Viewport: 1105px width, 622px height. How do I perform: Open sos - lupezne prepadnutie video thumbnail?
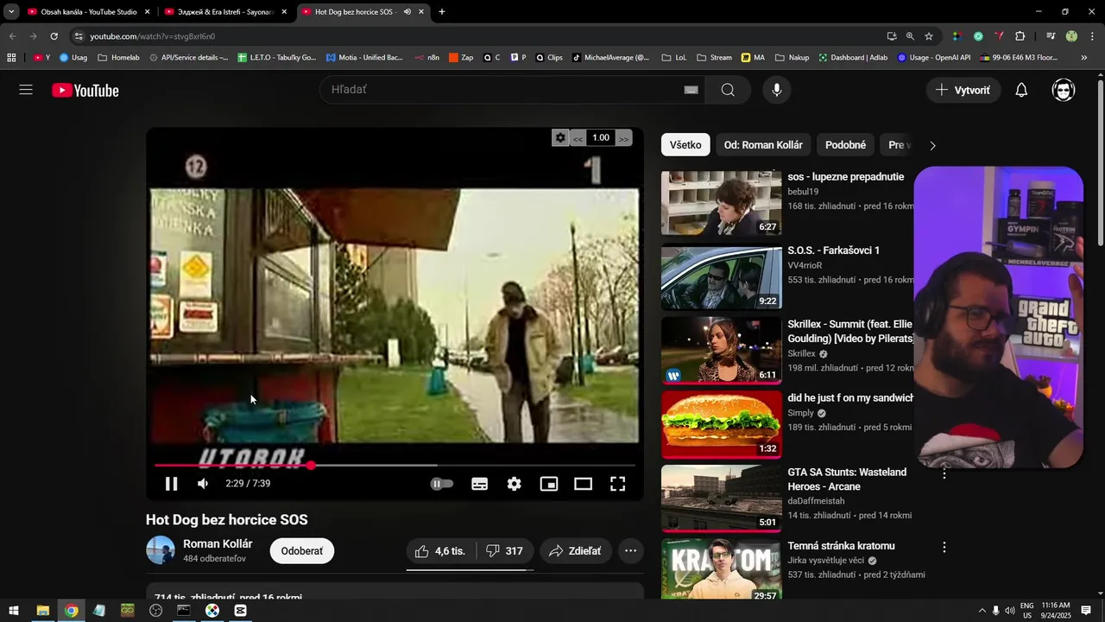click(x=721, y=203)
